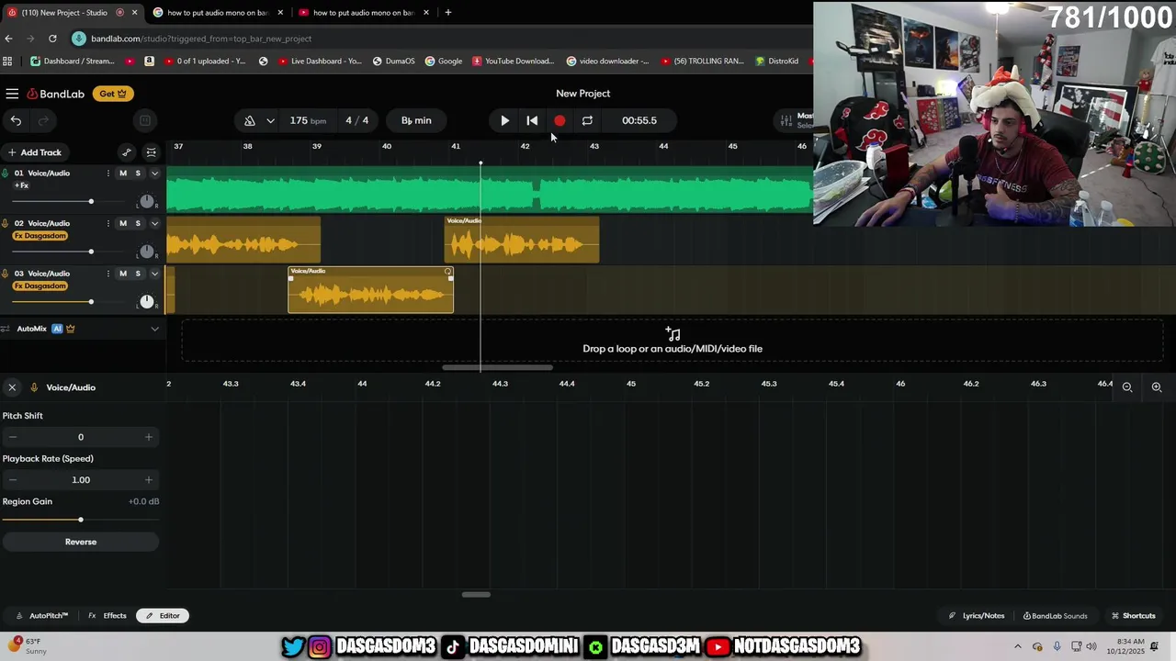Open the BandLab hamburger menu
The width and height of the screenshot is (1176, 661).
[12, 94]
